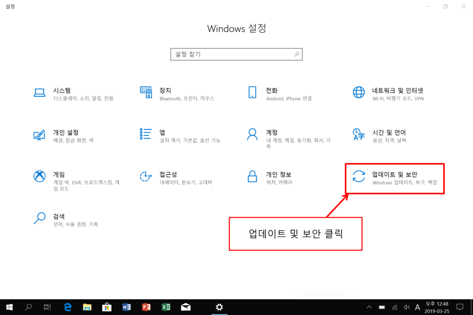Click the 계정 title text
Viewport: 473px width, 315px height.
(x=272, y=133)
